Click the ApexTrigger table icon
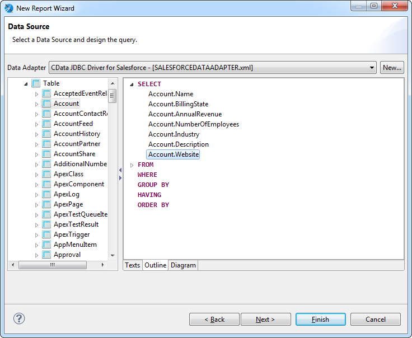The width and height of the screenshot is (412, 338). [x=46, y=234]
